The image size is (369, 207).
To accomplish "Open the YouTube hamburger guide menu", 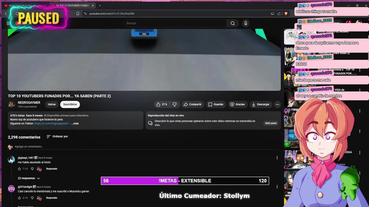I will tap(8, 23).
